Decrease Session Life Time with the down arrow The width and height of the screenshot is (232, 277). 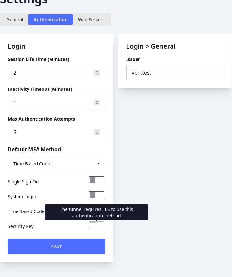pyautogui.click(x=97, y=74)
